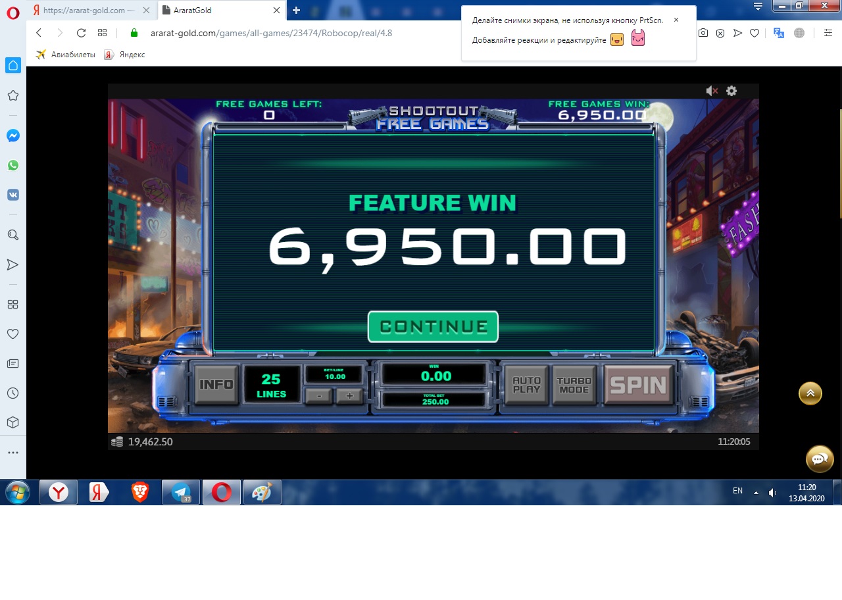
Task: Open sidebar three-dot setup menu
Action: (12, 453)
